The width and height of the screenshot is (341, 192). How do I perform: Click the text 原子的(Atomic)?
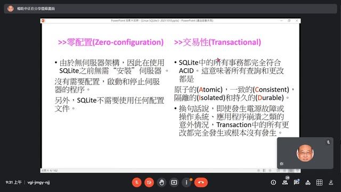(x=198, y=90)
